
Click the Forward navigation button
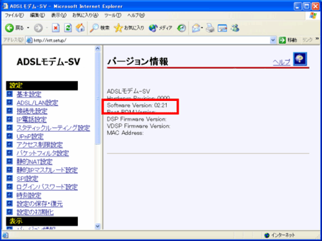(38, 28)
